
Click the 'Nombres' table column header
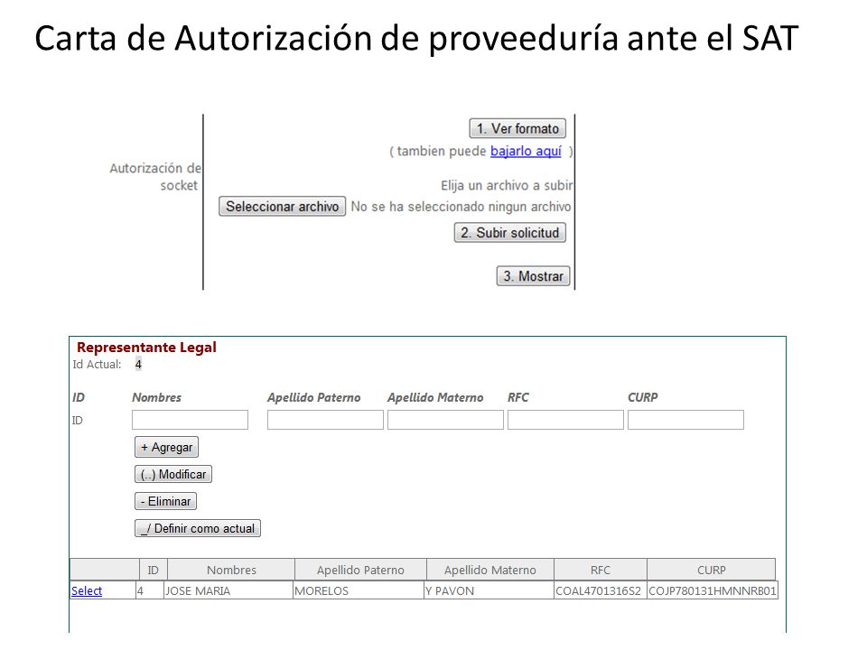[x=231, y=570]
